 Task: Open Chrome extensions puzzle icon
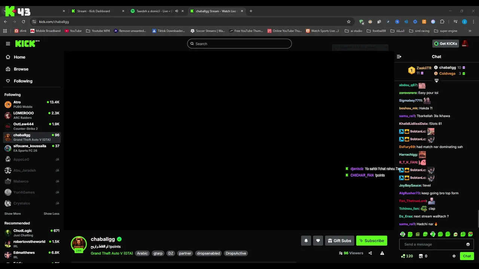pos(442,22)
